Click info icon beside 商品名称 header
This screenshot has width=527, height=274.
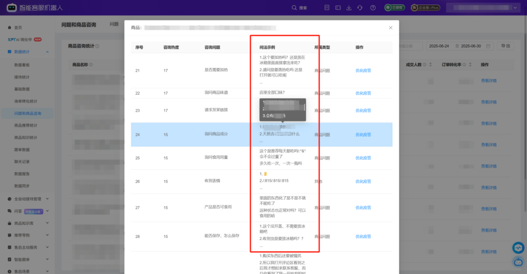[91, 64]
